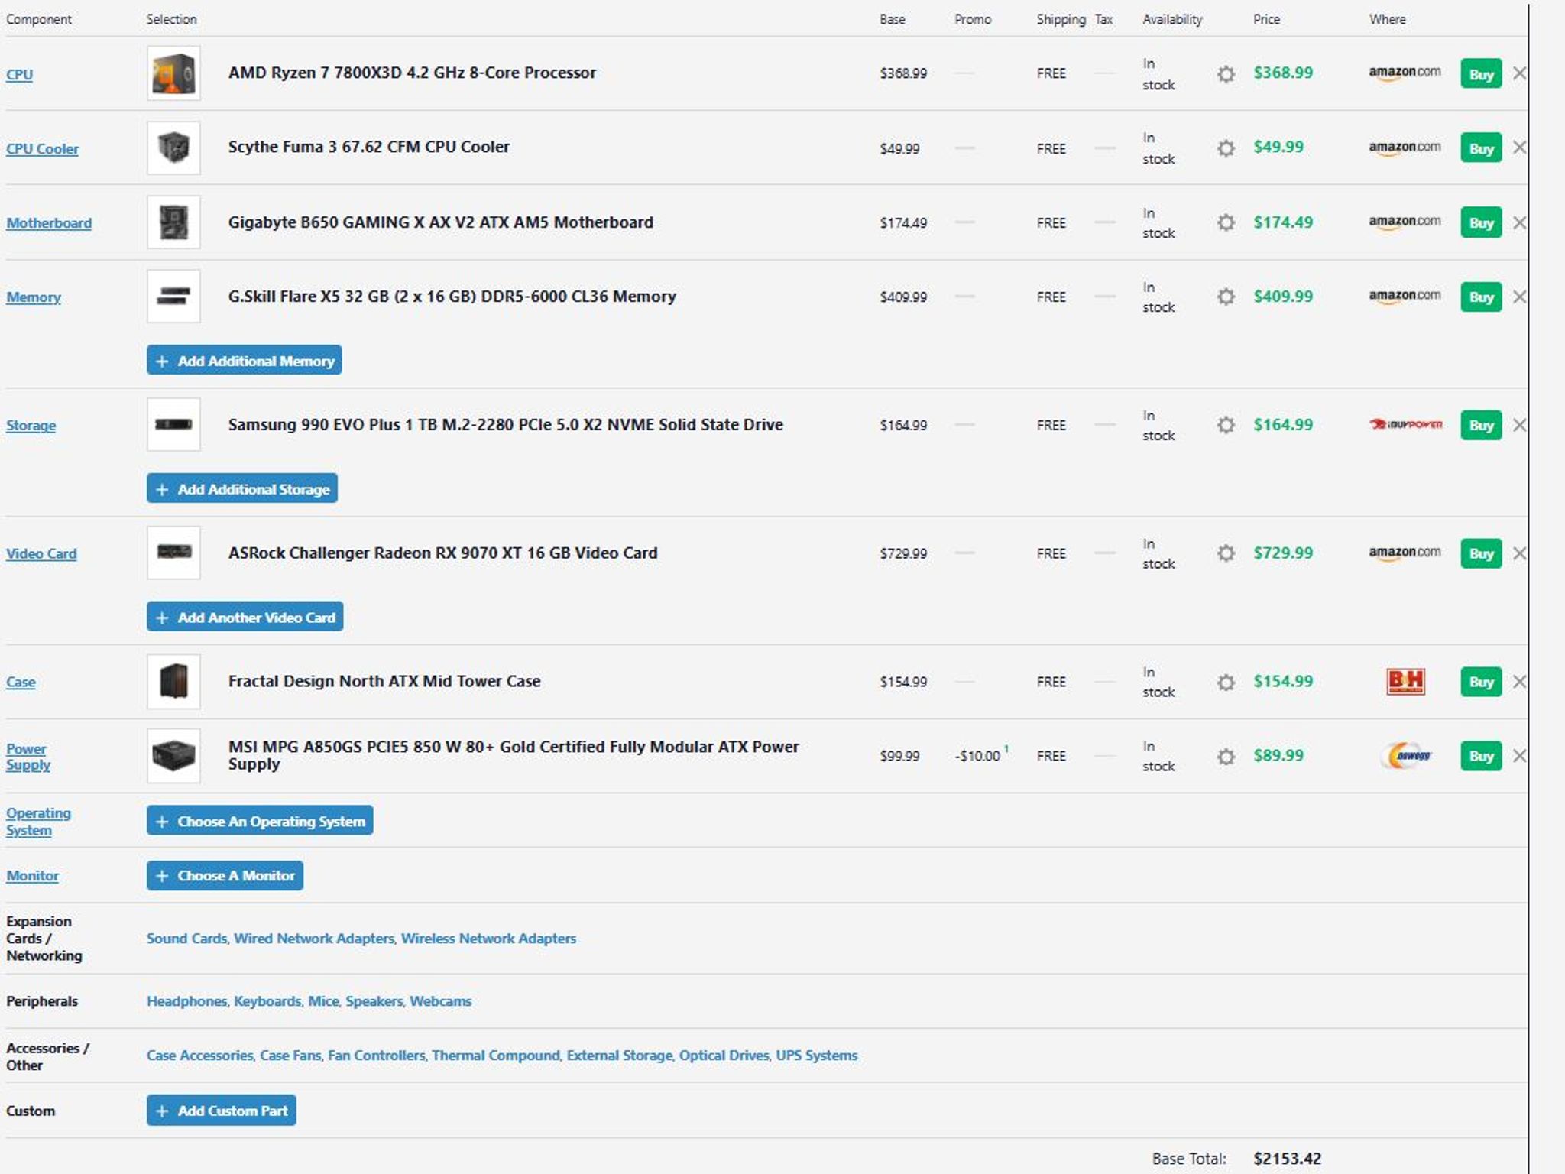The height and width of the screenshot is (1174, 1565).
Task: Remove G.Skill memory with X icon
Action: (1519, 297)
